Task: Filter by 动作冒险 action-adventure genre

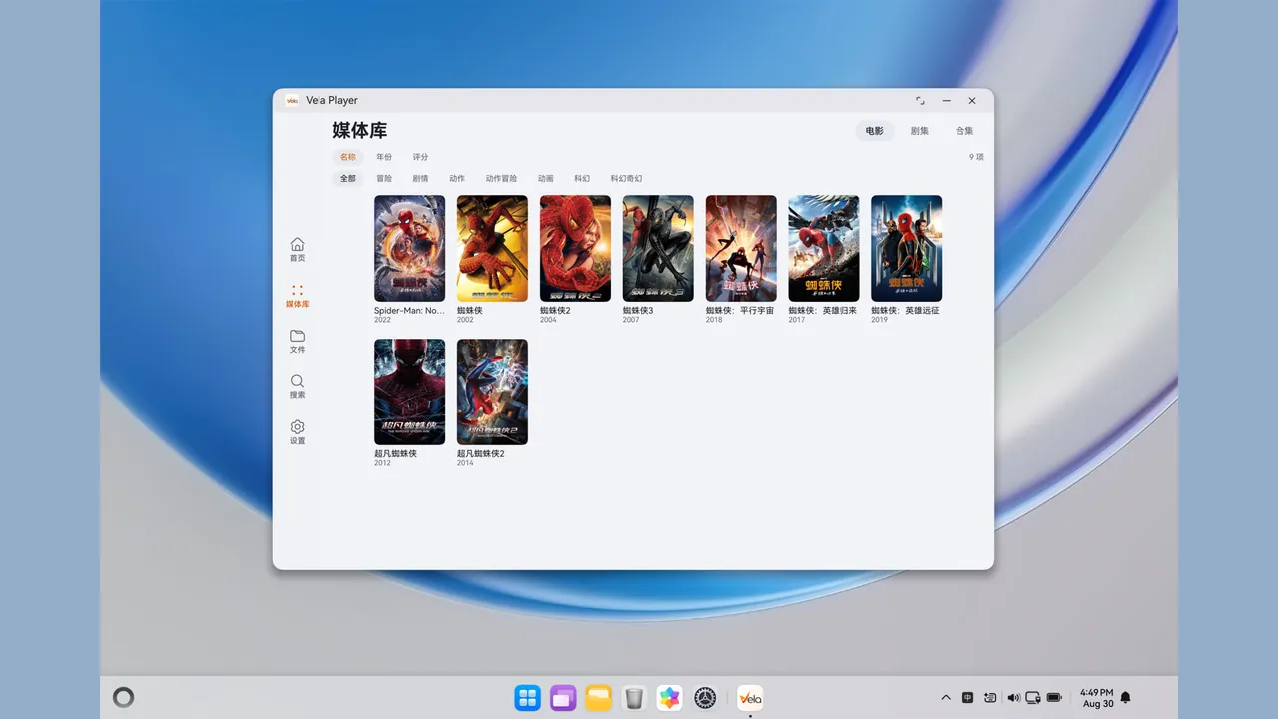Action: click(x=502, y=179)
